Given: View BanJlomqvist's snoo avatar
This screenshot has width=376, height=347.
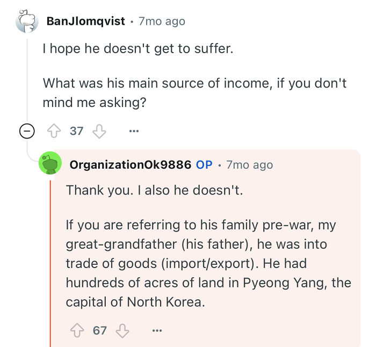Looking at the screenshot, I should [x=27, y=21].
